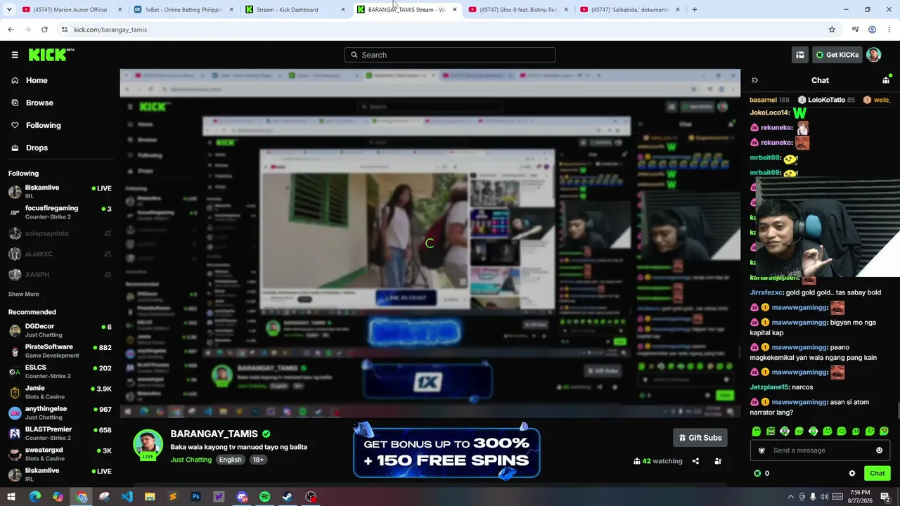Open the Just Chatting category link
900x506 pixels.
point(191,460)
